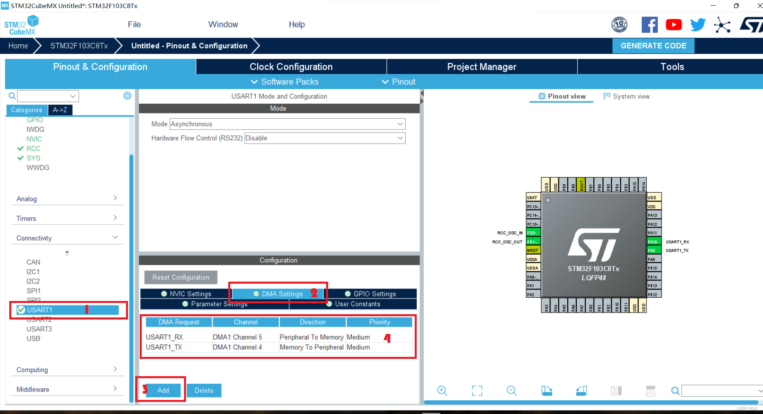
Task: Open the Hardware Flow Control dropdown
Action: [x=325, y=138]
